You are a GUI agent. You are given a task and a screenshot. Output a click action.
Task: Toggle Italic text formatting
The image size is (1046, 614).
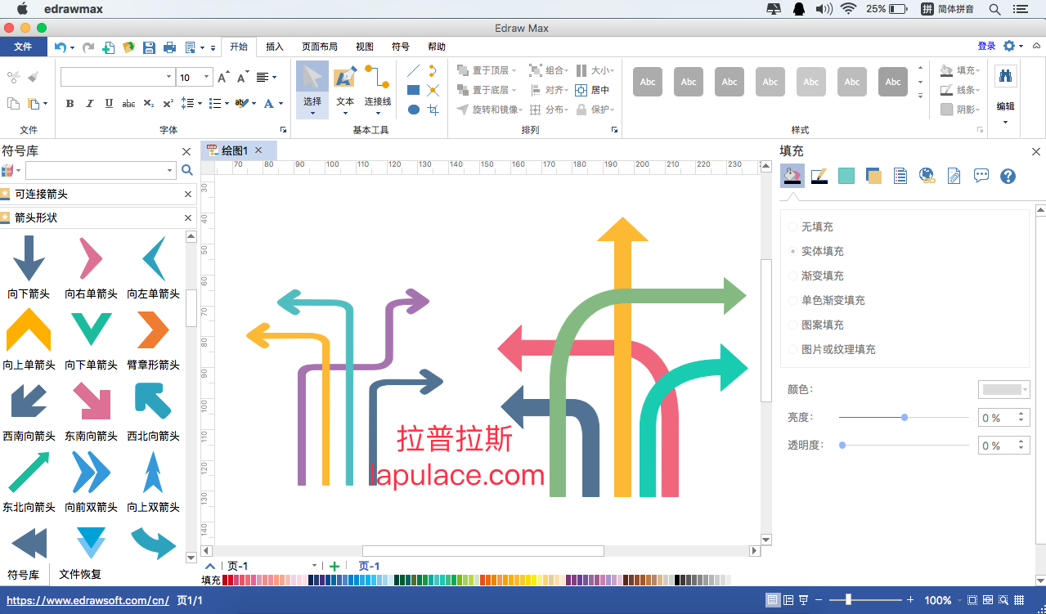89,104
